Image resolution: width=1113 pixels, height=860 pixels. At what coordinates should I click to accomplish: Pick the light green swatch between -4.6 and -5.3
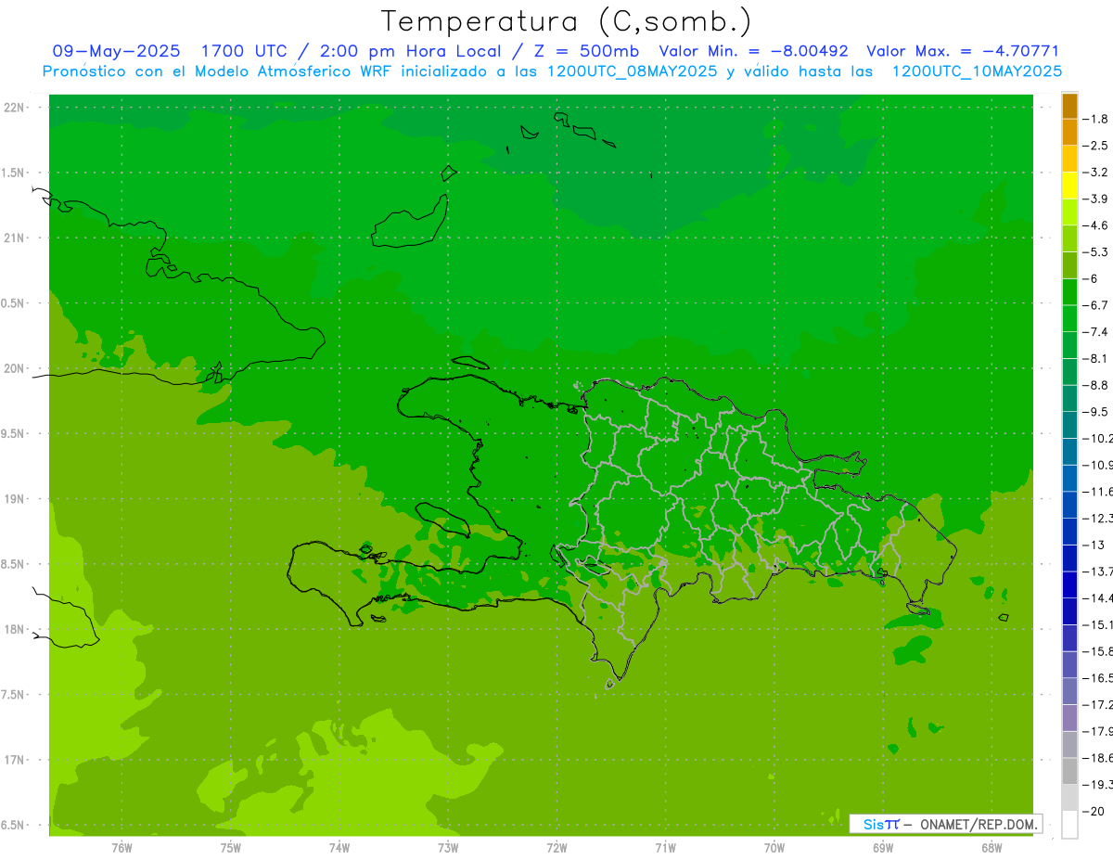(1069, 238)
